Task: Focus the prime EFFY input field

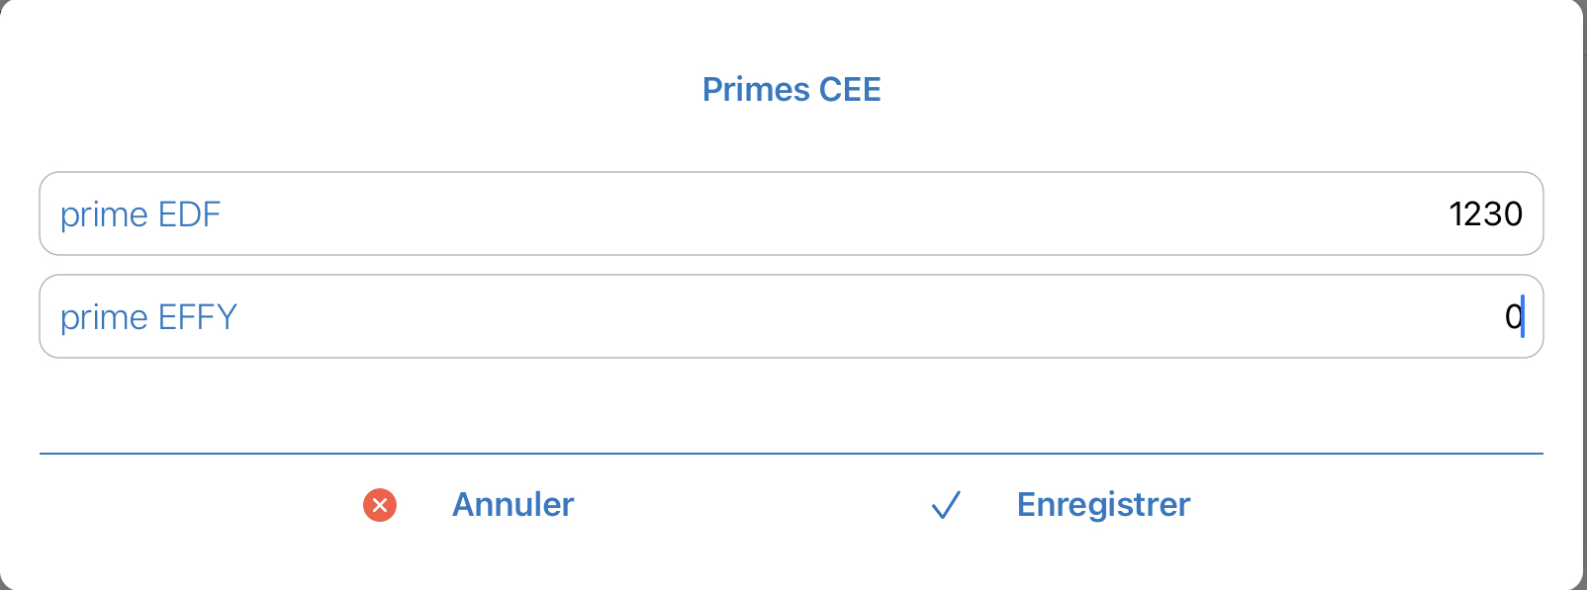Action: 792,316
